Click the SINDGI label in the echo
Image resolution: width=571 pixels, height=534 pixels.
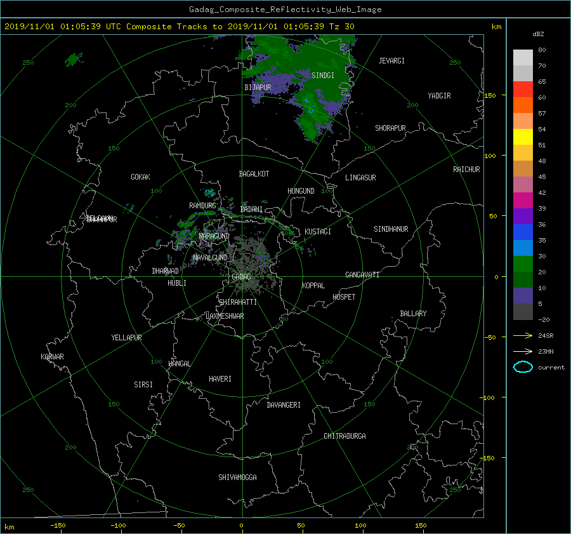point(323,76)
